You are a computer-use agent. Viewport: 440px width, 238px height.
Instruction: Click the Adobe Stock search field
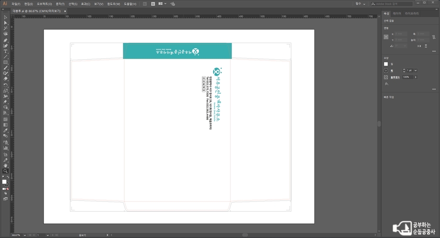[391, 4]
